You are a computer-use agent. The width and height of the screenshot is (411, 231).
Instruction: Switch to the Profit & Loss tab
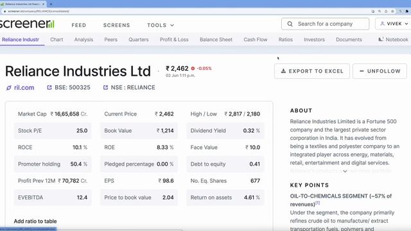[x=174, y=40]
